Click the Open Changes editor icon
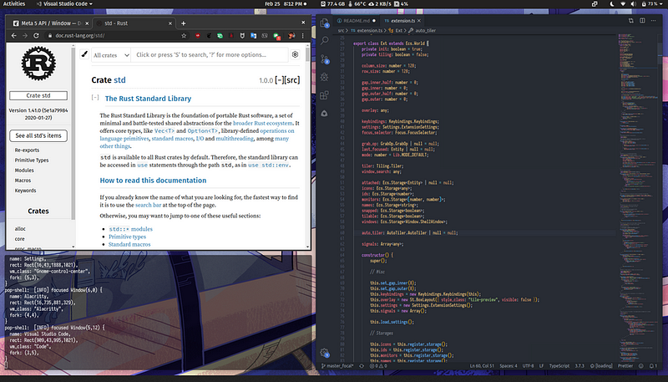 tap(631, 20)
